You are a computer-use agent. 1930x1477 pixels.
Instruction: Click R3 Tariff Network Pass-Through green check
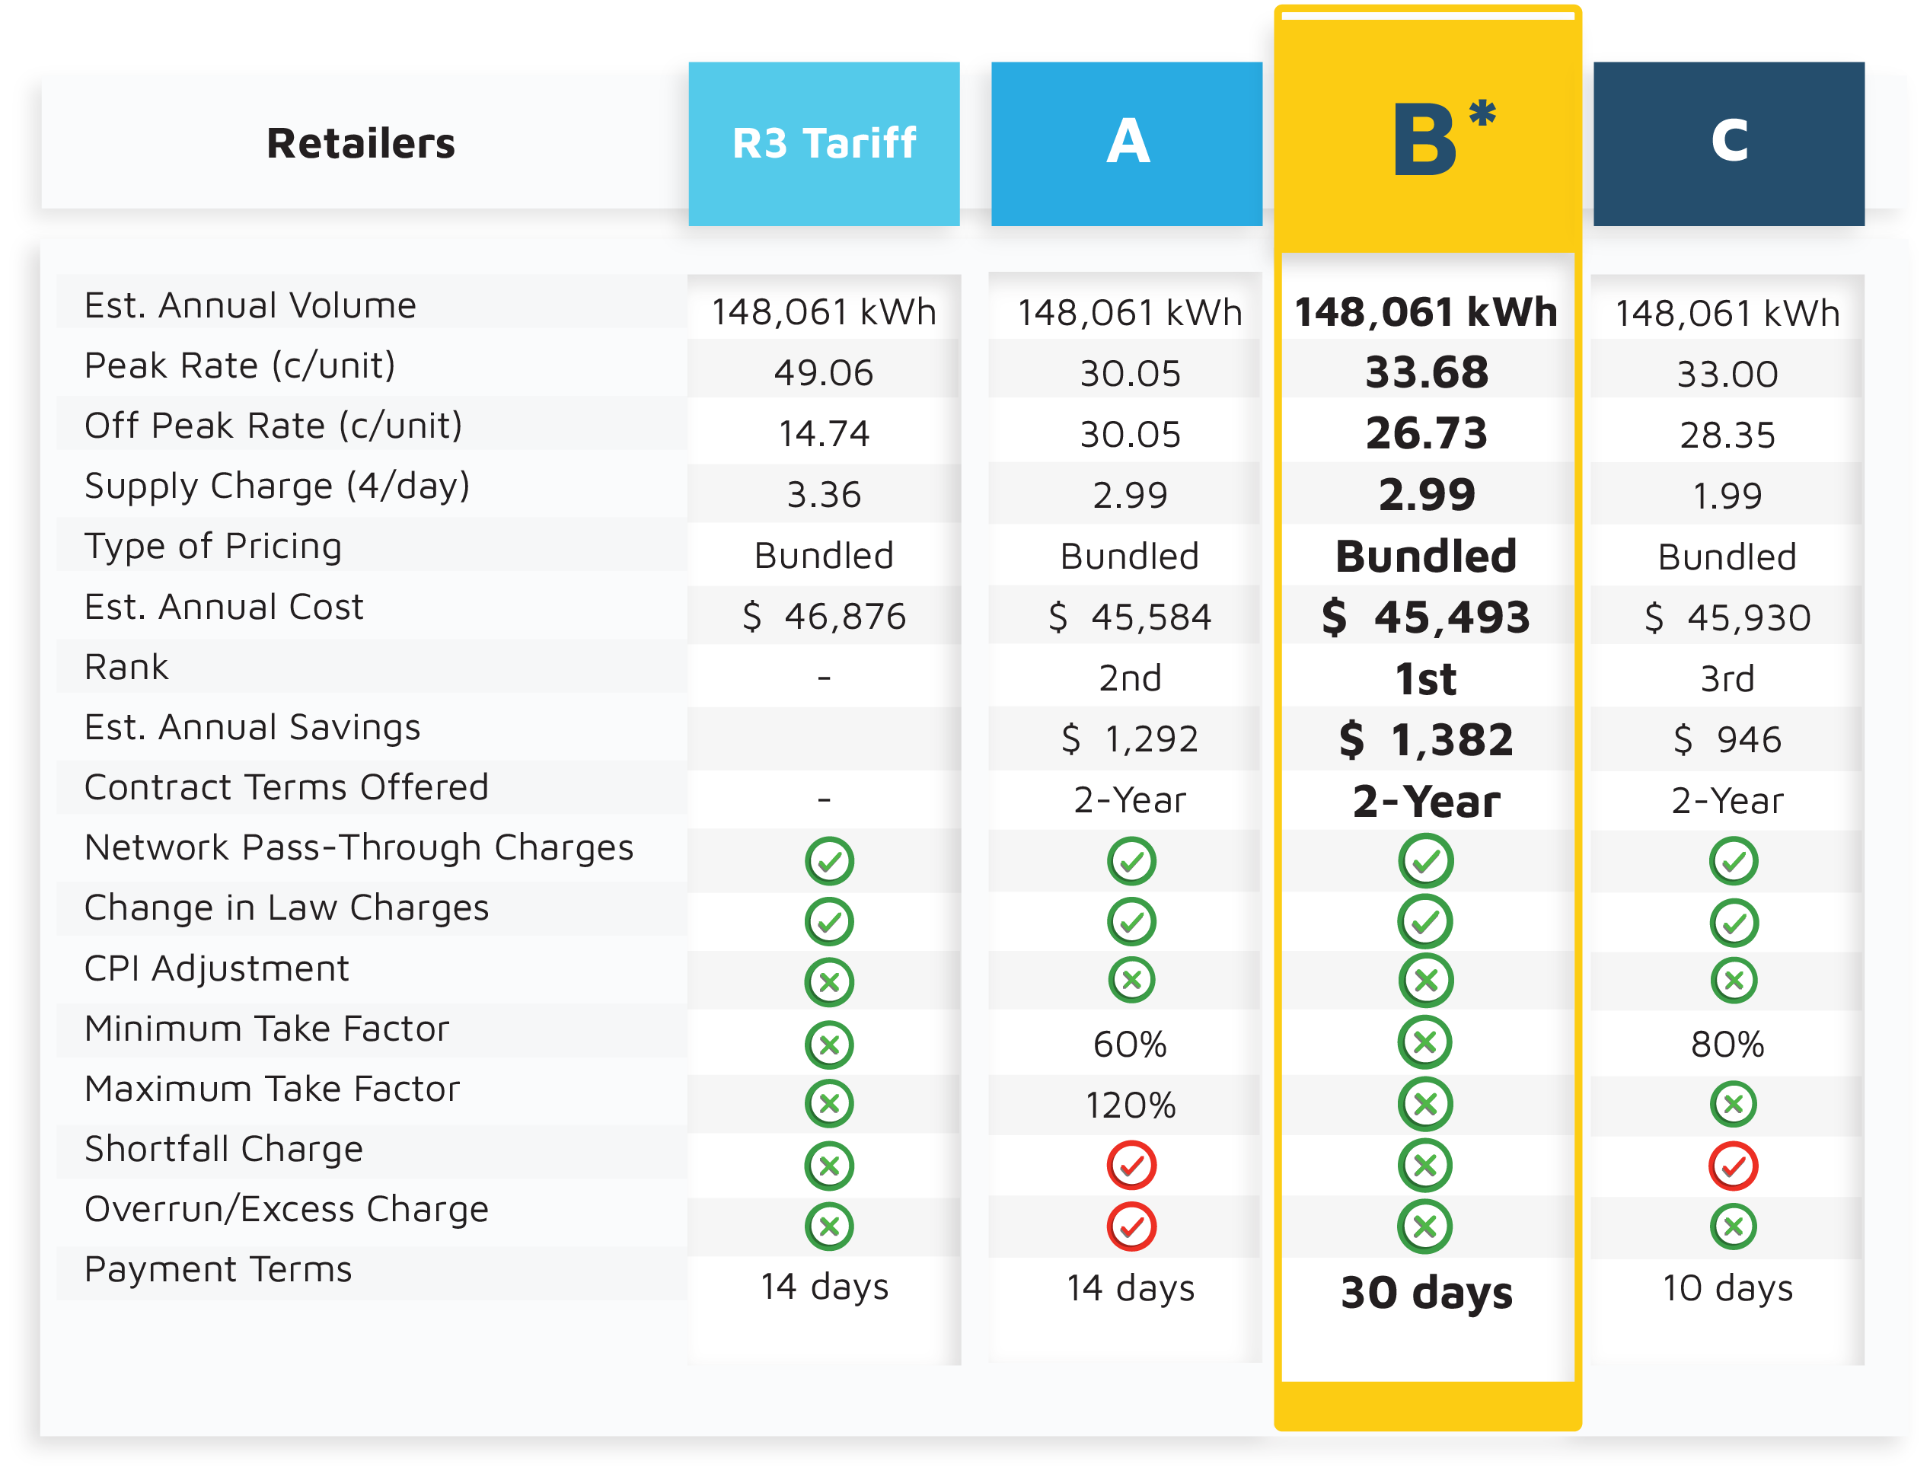(x=829, y=861)
